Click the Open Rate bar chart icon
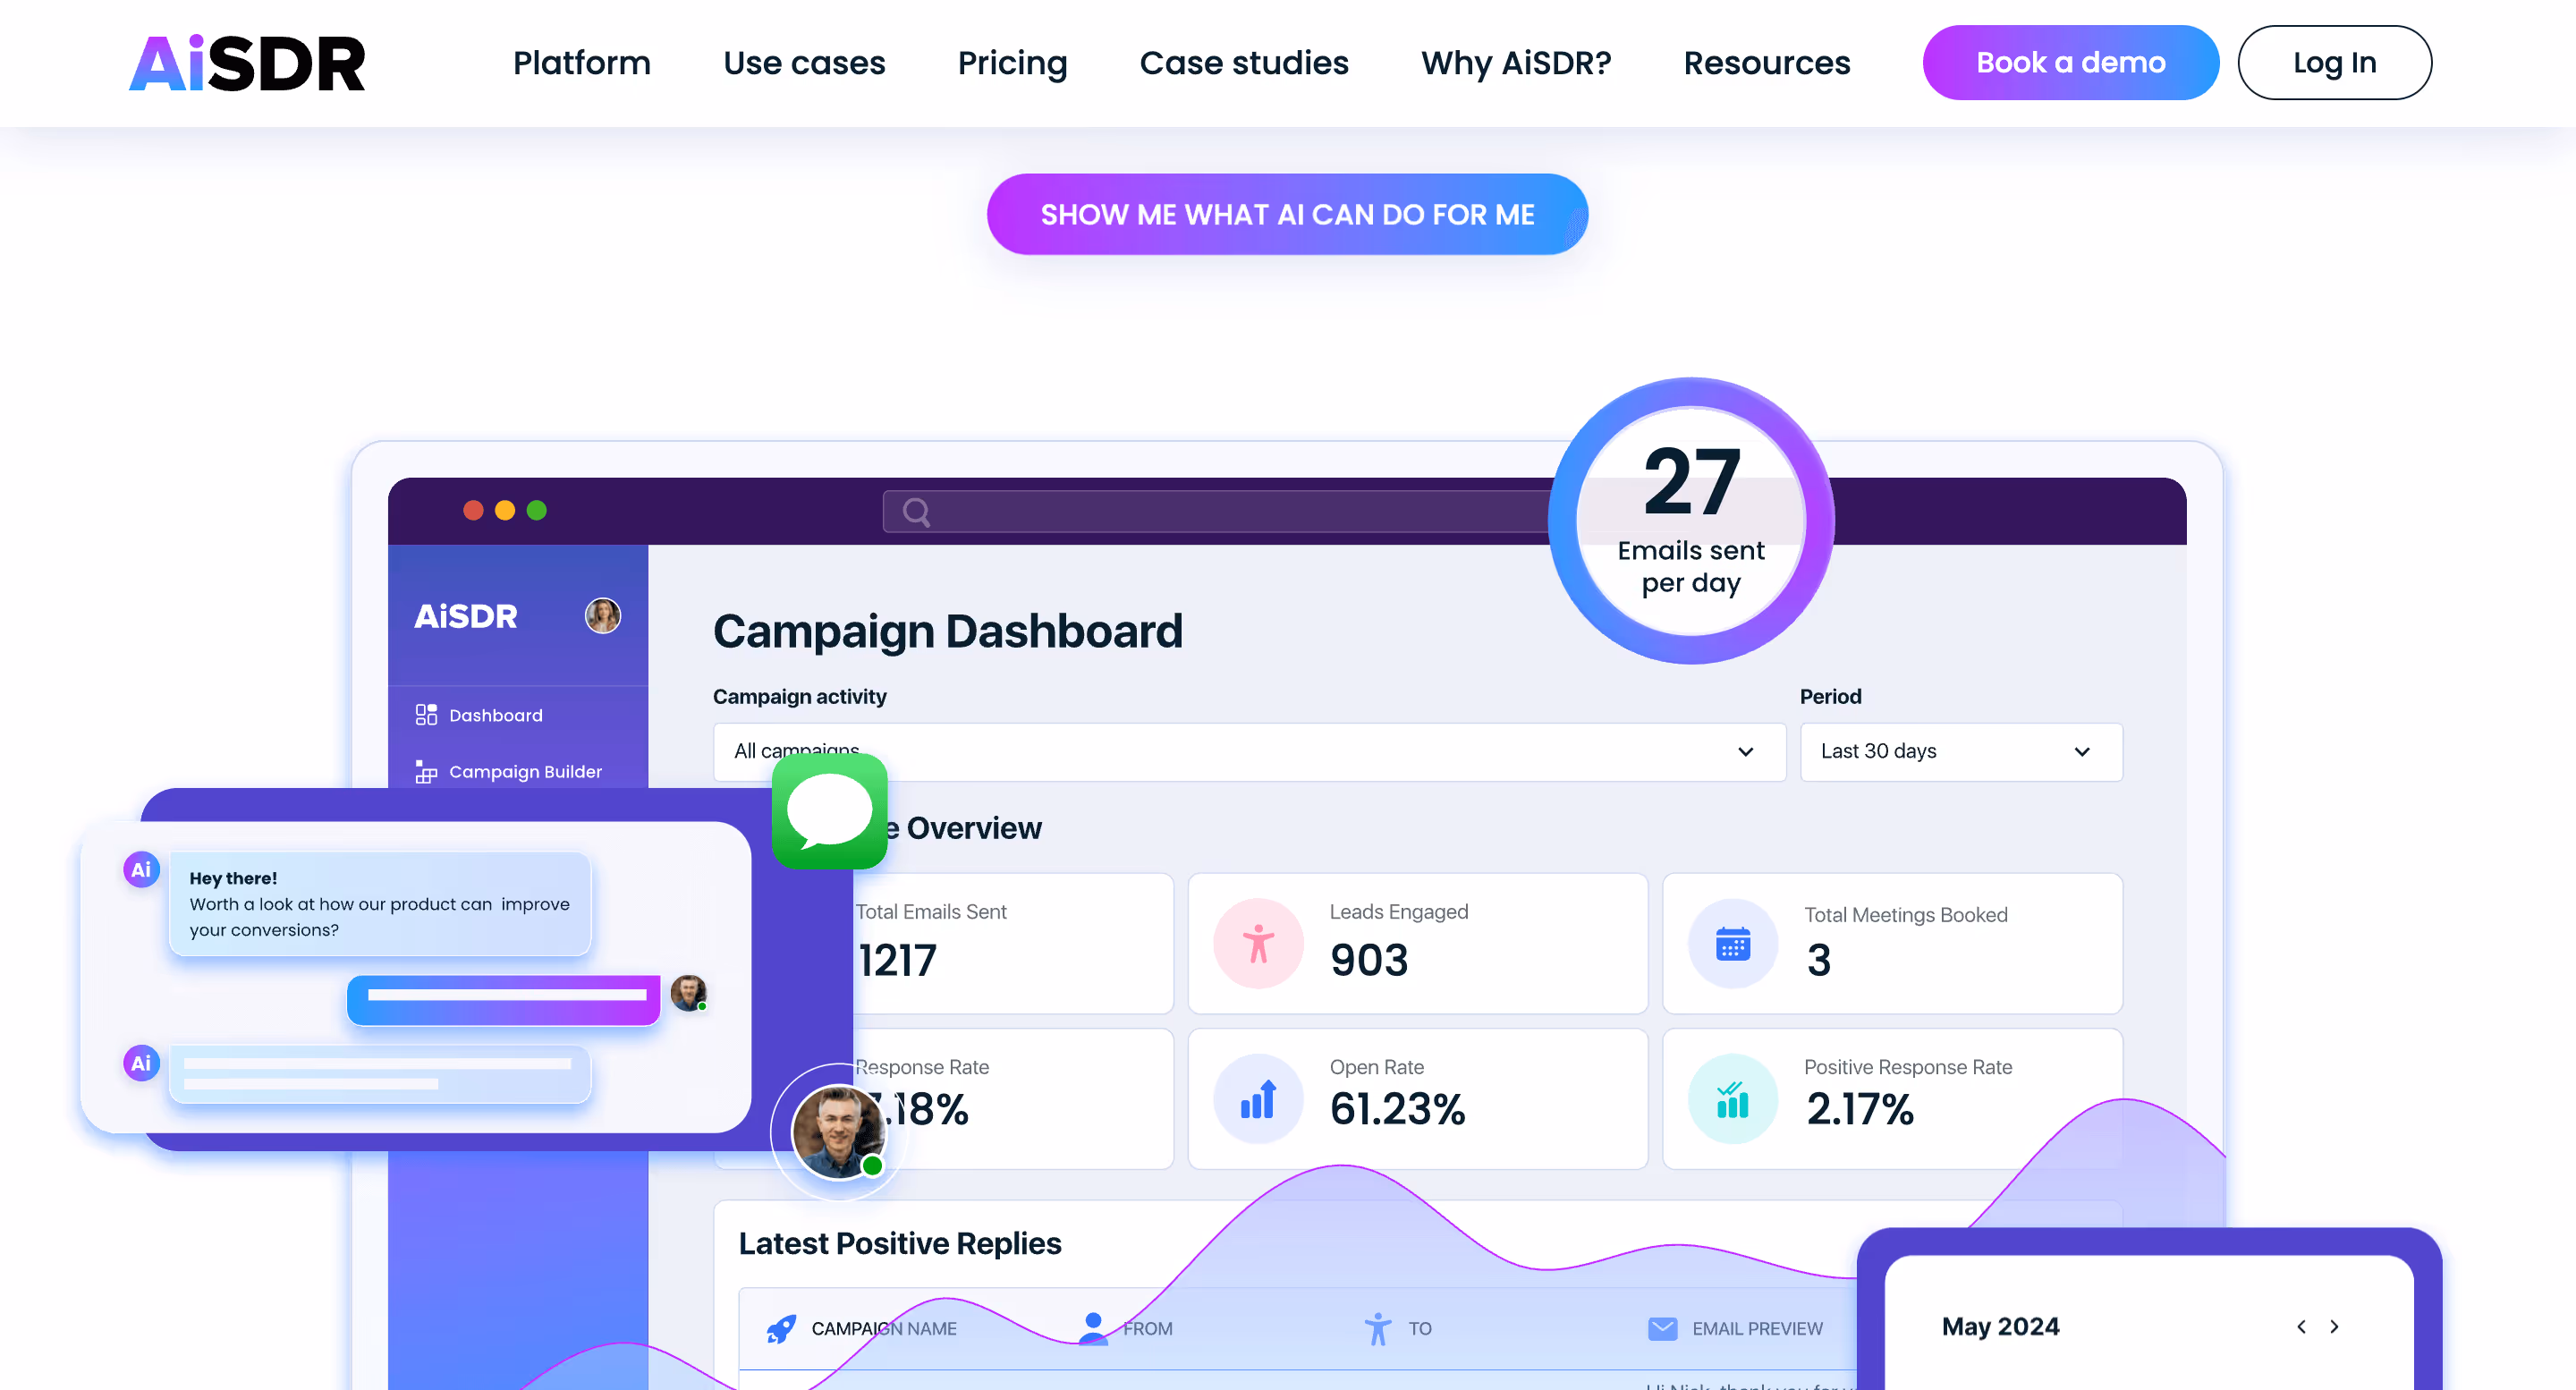The image size is (2576, 1390). (1258, 1099)
